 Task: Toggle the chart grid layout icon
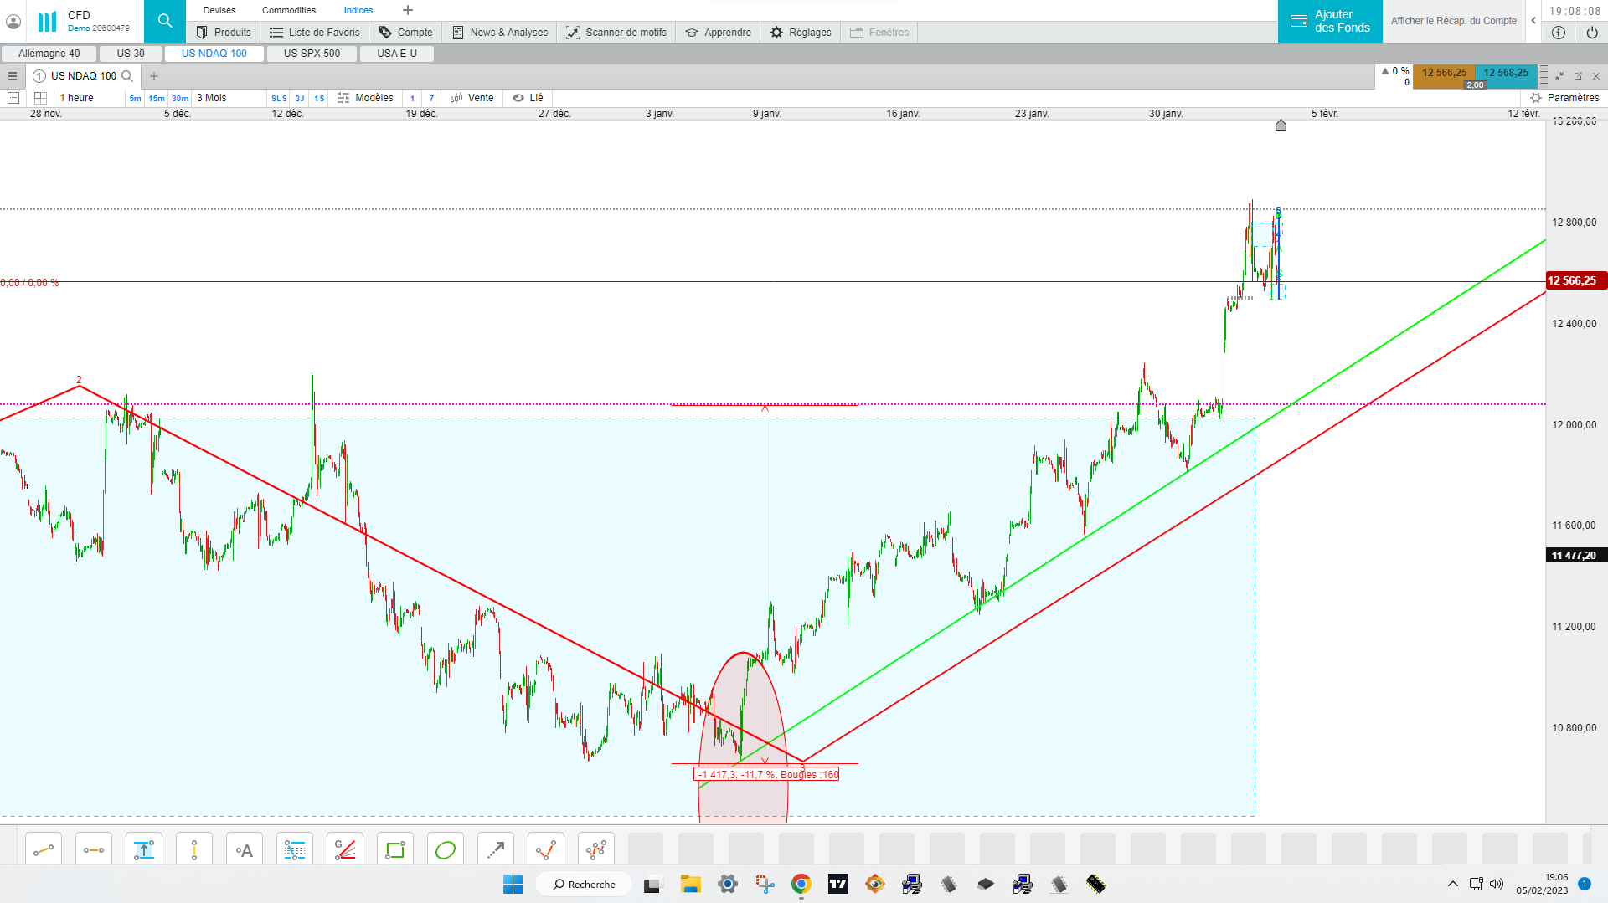40,98
